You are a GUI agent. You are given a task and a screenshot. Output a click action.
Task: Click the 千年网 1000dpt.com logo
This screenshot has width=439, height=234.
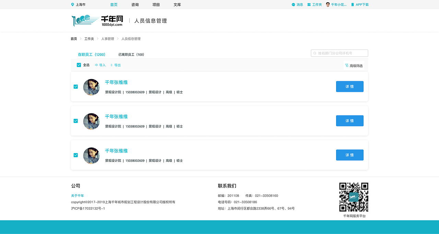pos(97,21)
